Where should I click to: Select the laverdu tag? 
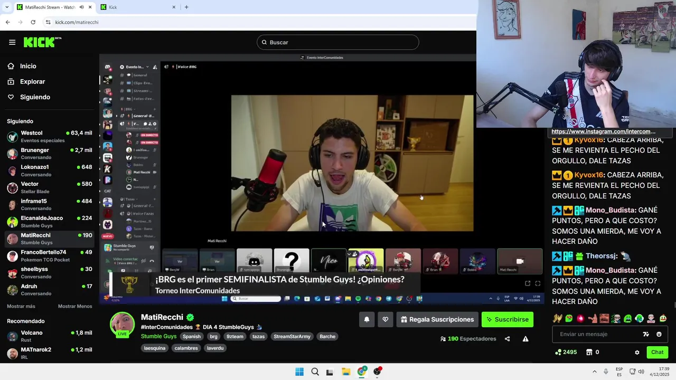(215, 348)
